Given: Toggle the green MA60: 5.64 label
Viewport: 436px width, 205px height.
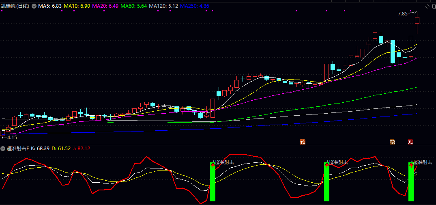Looking at the screenshot, I should [134, 6].
